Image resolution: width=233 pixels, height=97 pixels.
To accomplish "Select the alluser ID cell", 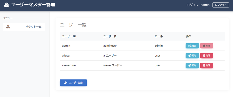I will [x=66, y=56].
